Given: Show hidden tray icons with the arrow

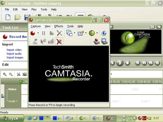Looking at the screenshot, I should click(135, 118).
